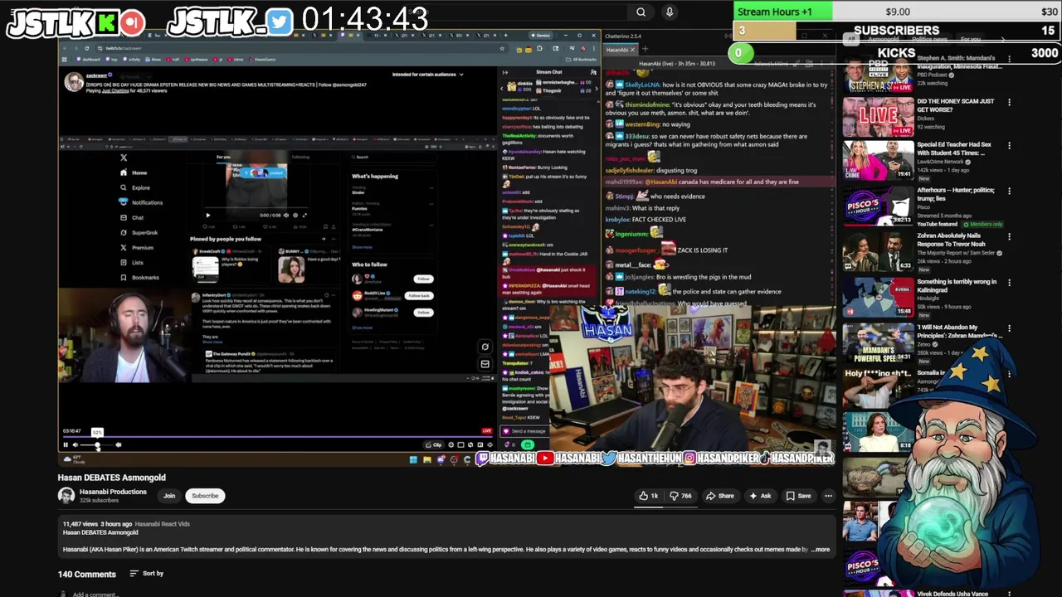The image size is (1062, 597).
Task: Select Home in the X sidebar
Action: [x=133, y=172]
